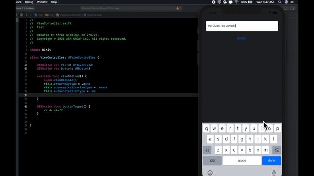Screen dimensions: 314x176
Task: Tap the r key
Action: 230,129
